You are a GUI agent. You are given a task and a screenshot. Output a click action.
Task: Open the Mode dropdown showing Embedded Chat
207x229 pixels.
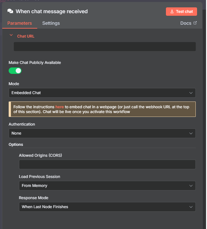(x=102, y=93)
